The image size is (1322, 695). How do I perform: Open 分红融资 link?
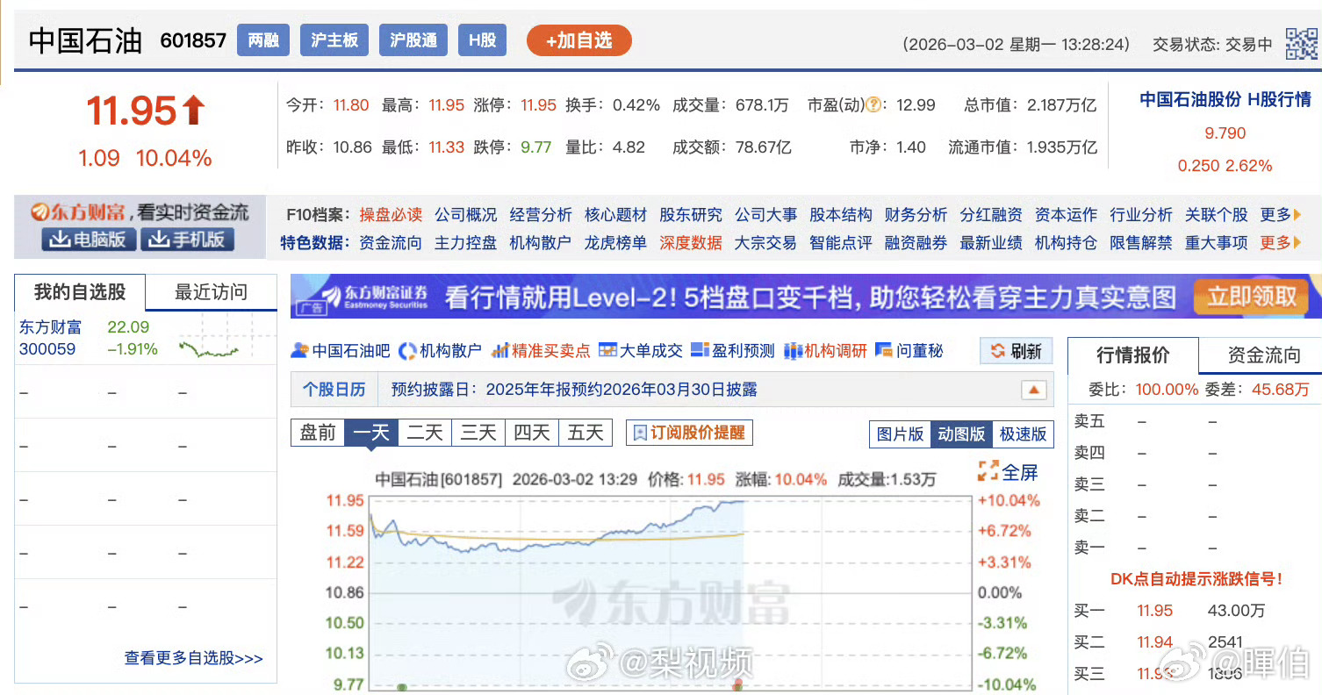tap(991, 215)
